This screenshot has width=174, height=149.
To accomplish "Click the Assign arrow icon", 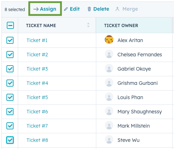I will tap(36, 9).
